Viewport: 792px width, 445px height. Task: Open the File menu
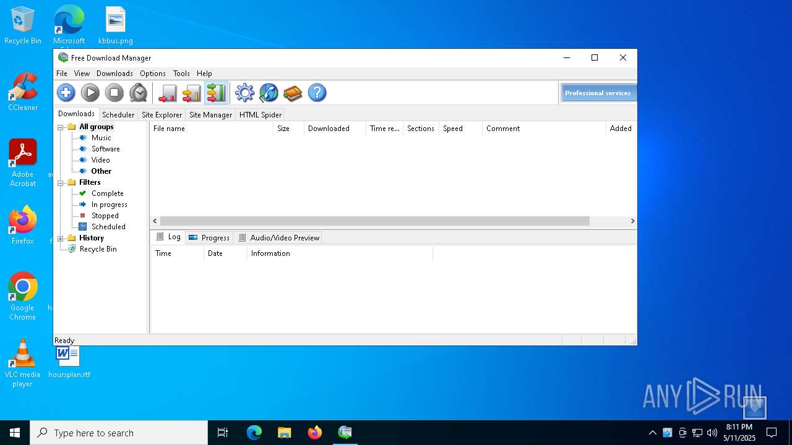[62, 73]
